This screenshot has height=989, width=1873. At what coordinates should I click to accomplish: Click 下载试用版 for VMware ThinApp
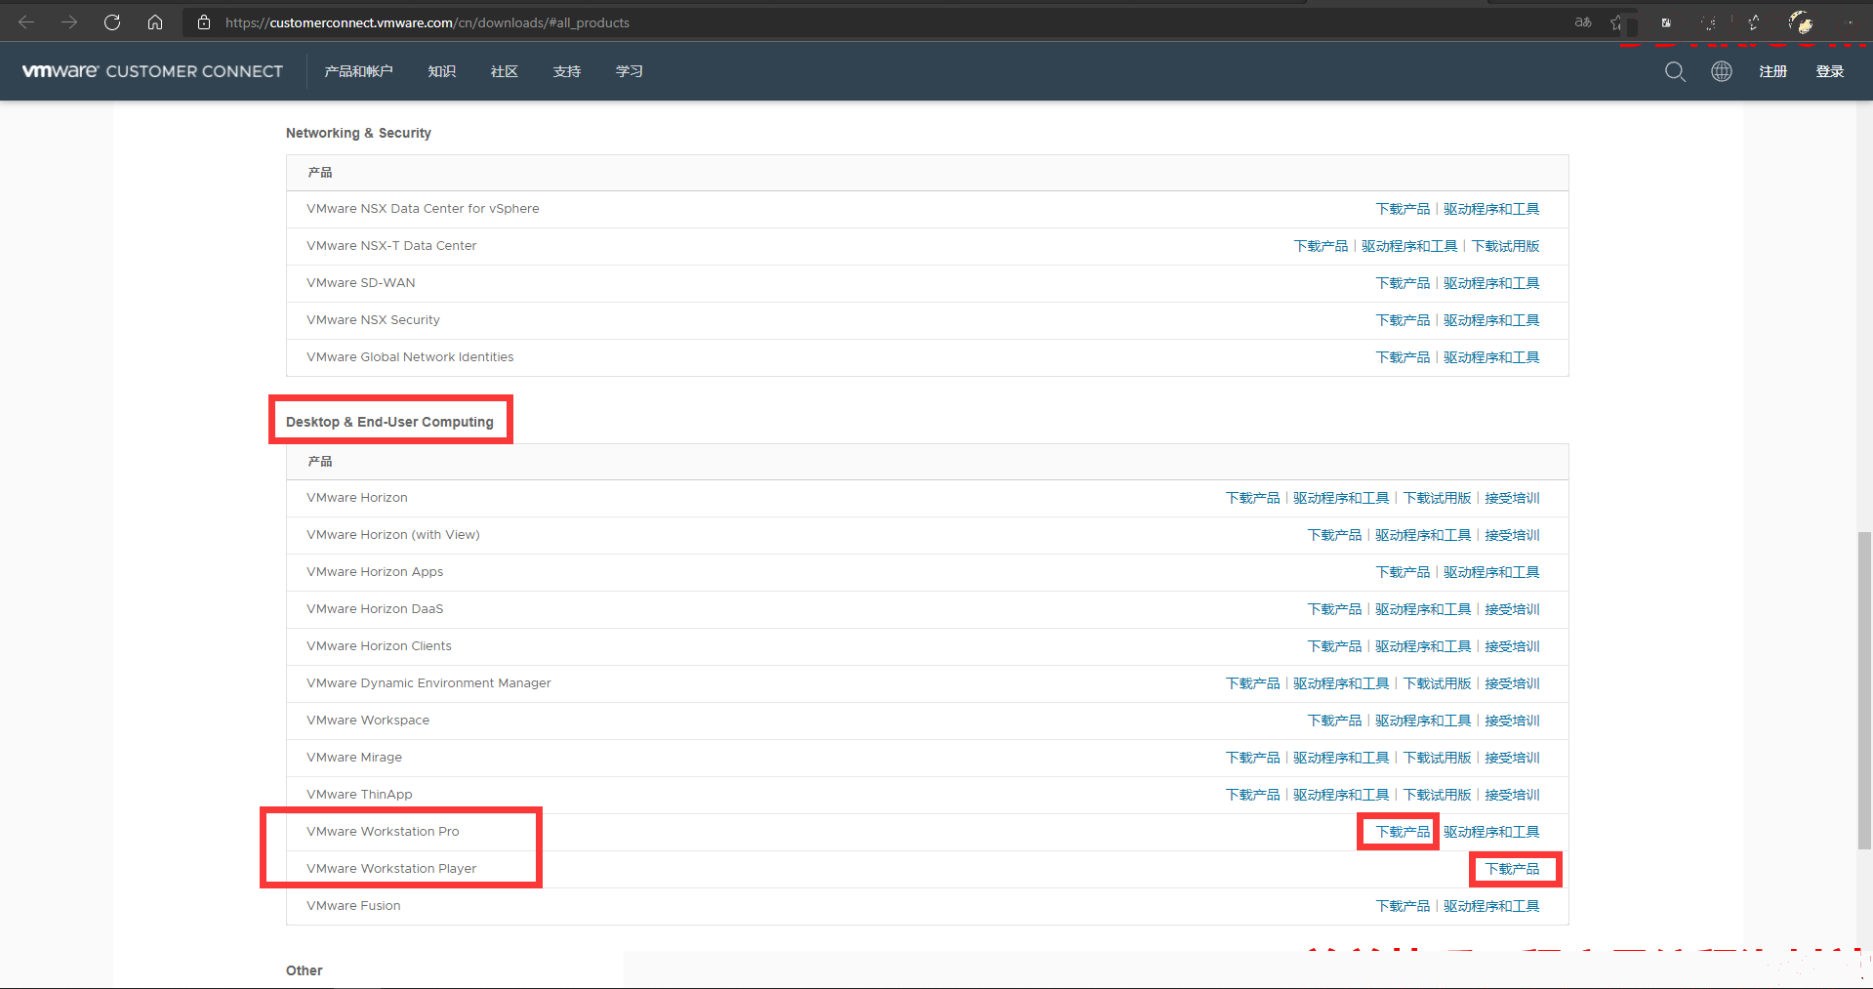click(x=1437, y=795)
